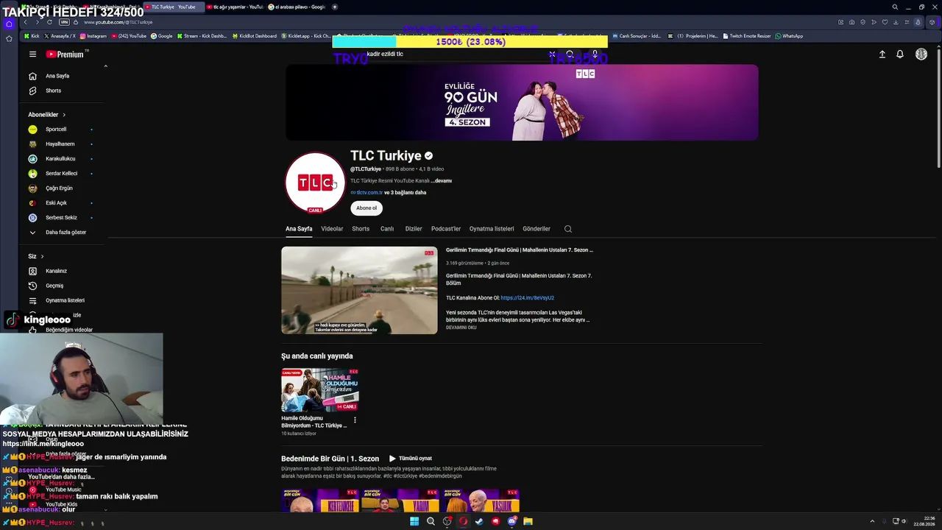This screenshot has width=942, height=530.
Task: Switch to the Videolar tab
Action: pos(332,229)
